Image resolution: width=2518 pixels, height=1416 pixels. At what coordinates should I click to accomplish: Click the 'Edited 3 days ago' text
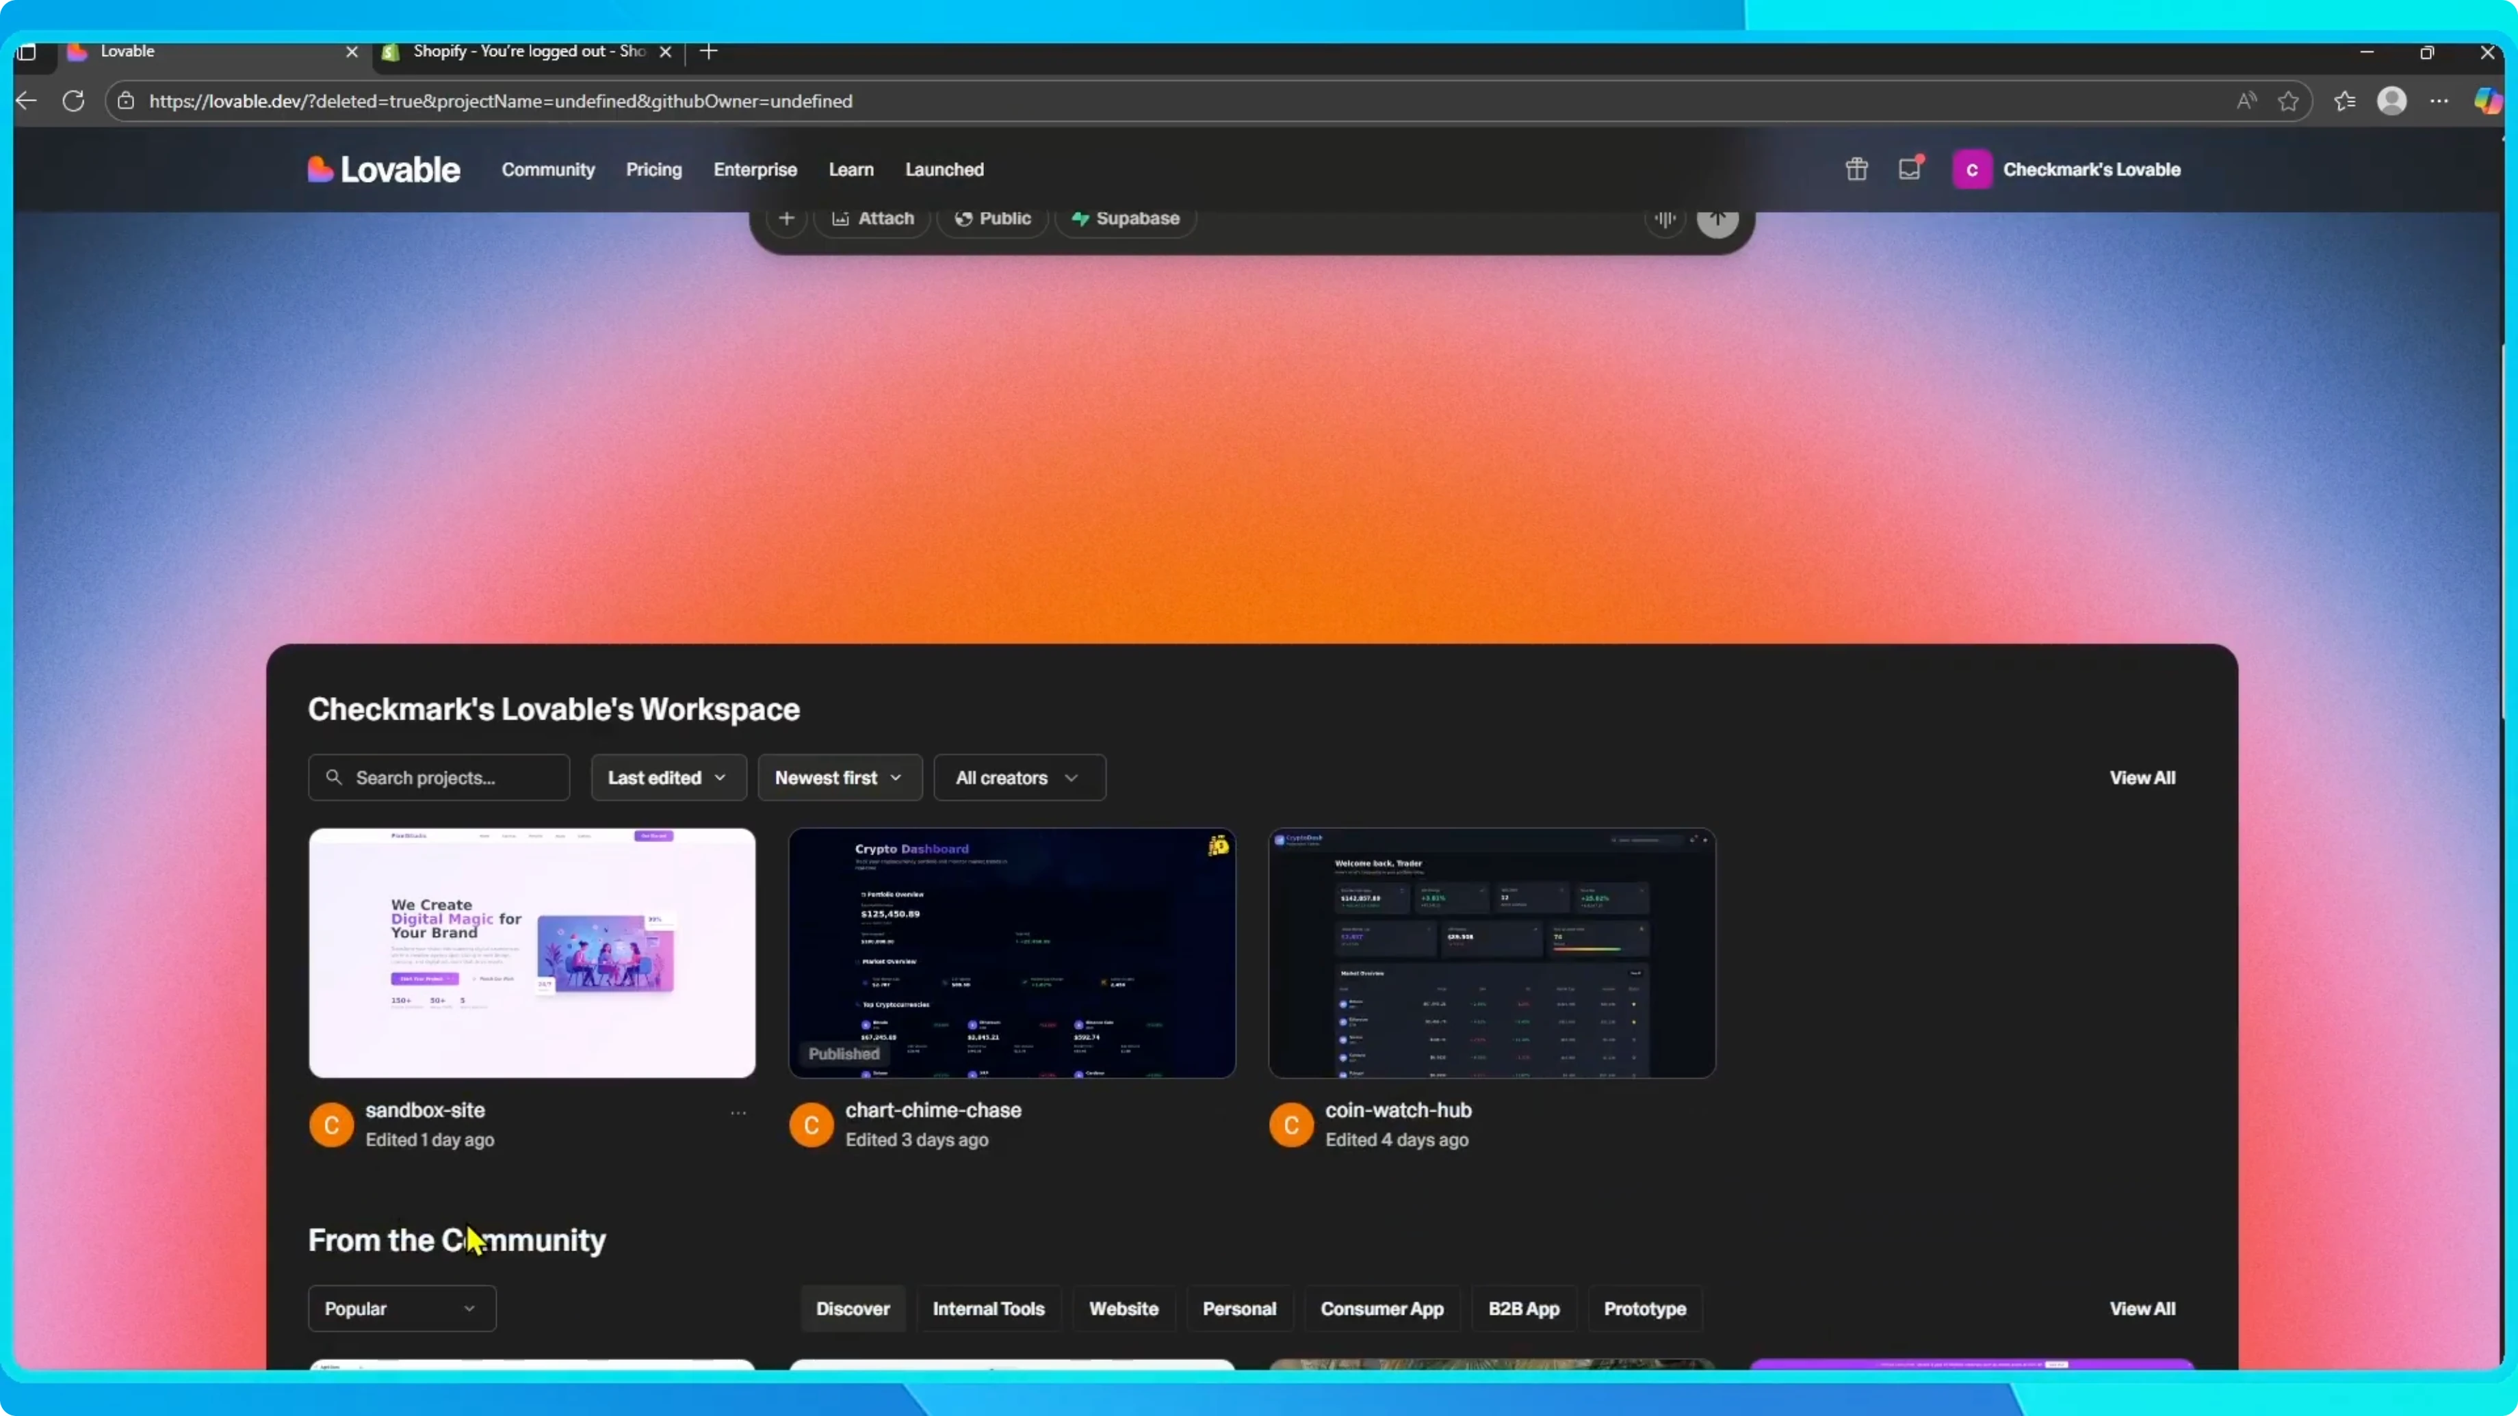(917, 1140)
